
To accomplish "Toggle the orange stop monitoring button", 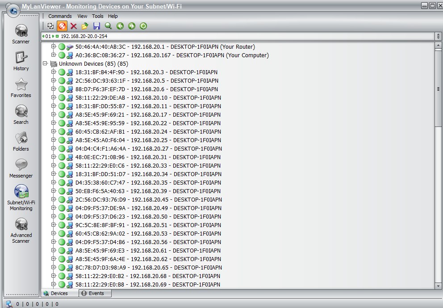I will [x=62, y=26].
